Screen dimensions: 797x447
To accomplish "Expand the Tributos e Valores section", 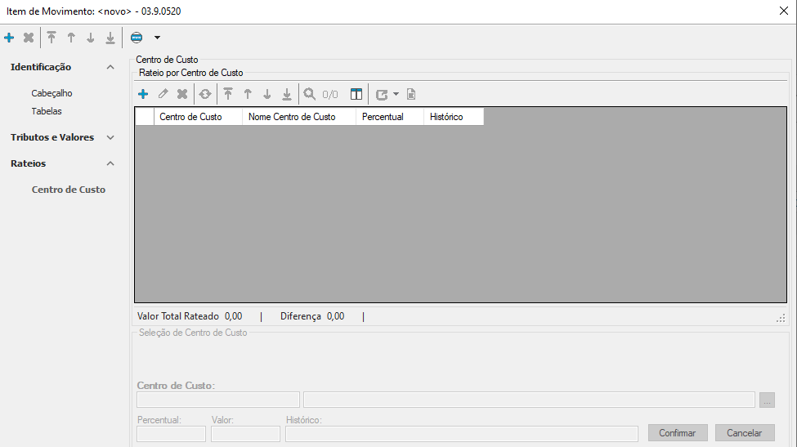I will point(110,137).
